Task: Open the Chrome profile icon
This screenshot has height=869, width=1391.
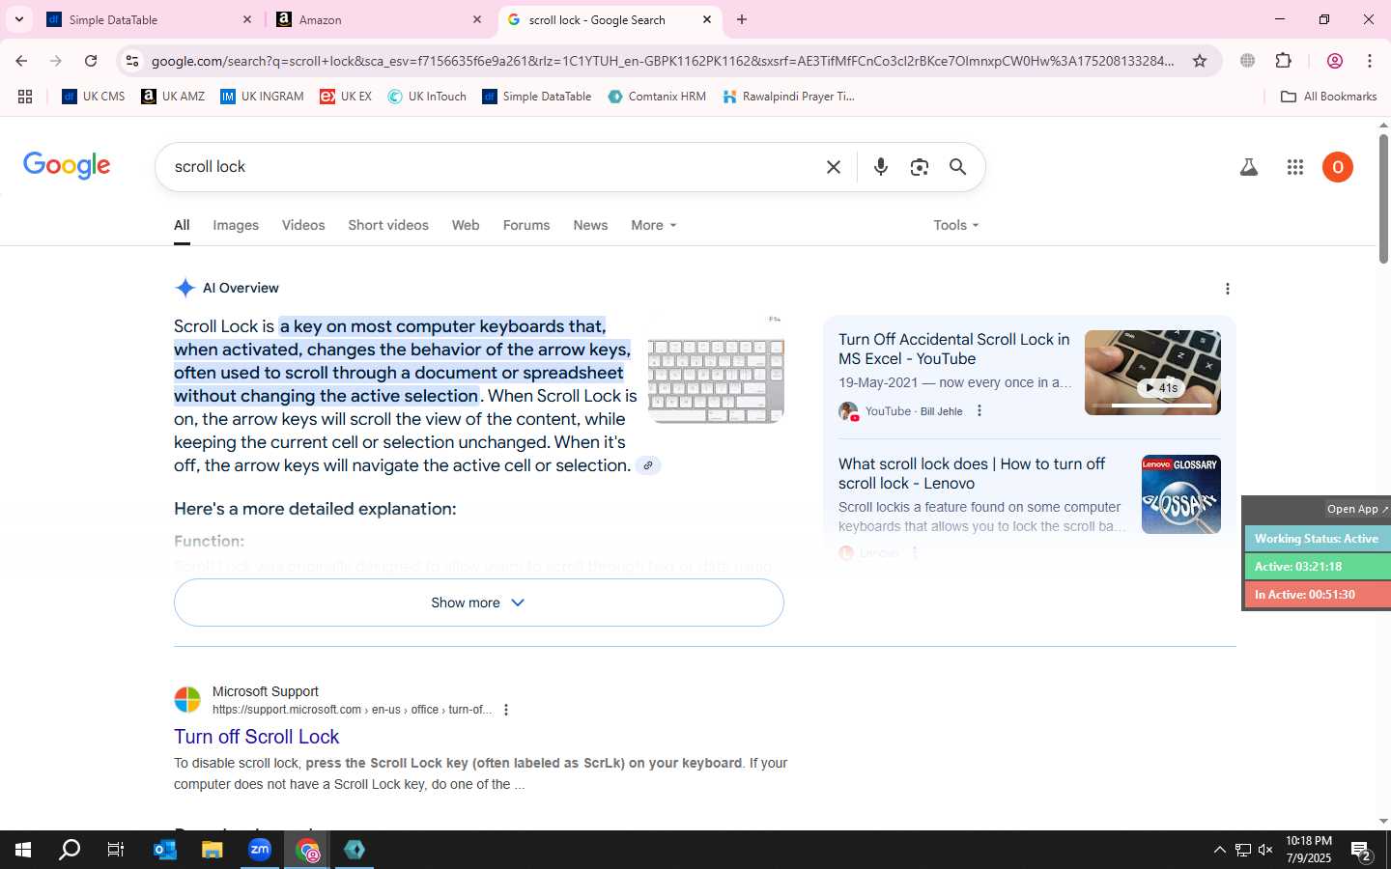Action: 1335,61
